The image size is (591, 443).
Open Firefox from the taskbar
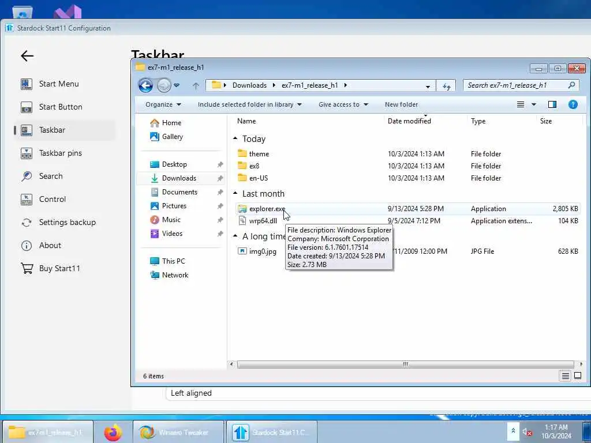(113, 432)
